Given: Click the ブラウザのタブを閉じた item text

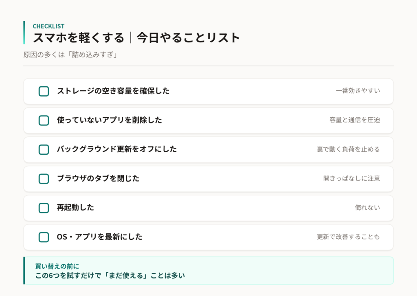Looking at the screenshot, I should tap(98, 178).
